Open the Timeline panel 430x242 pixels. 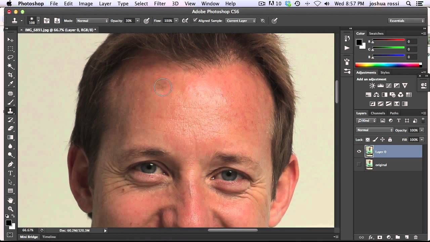[49, 237]
